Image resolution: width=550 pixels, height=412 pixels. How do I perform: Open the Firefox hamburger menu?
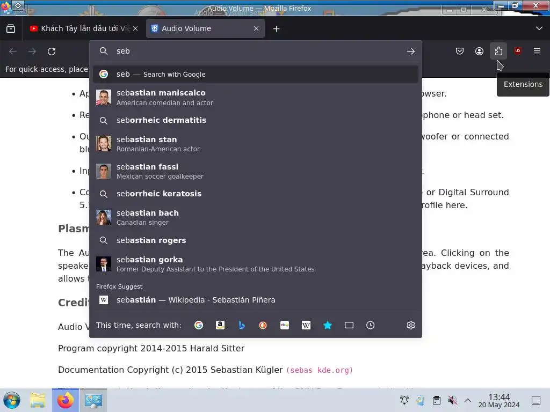[537, 51]
